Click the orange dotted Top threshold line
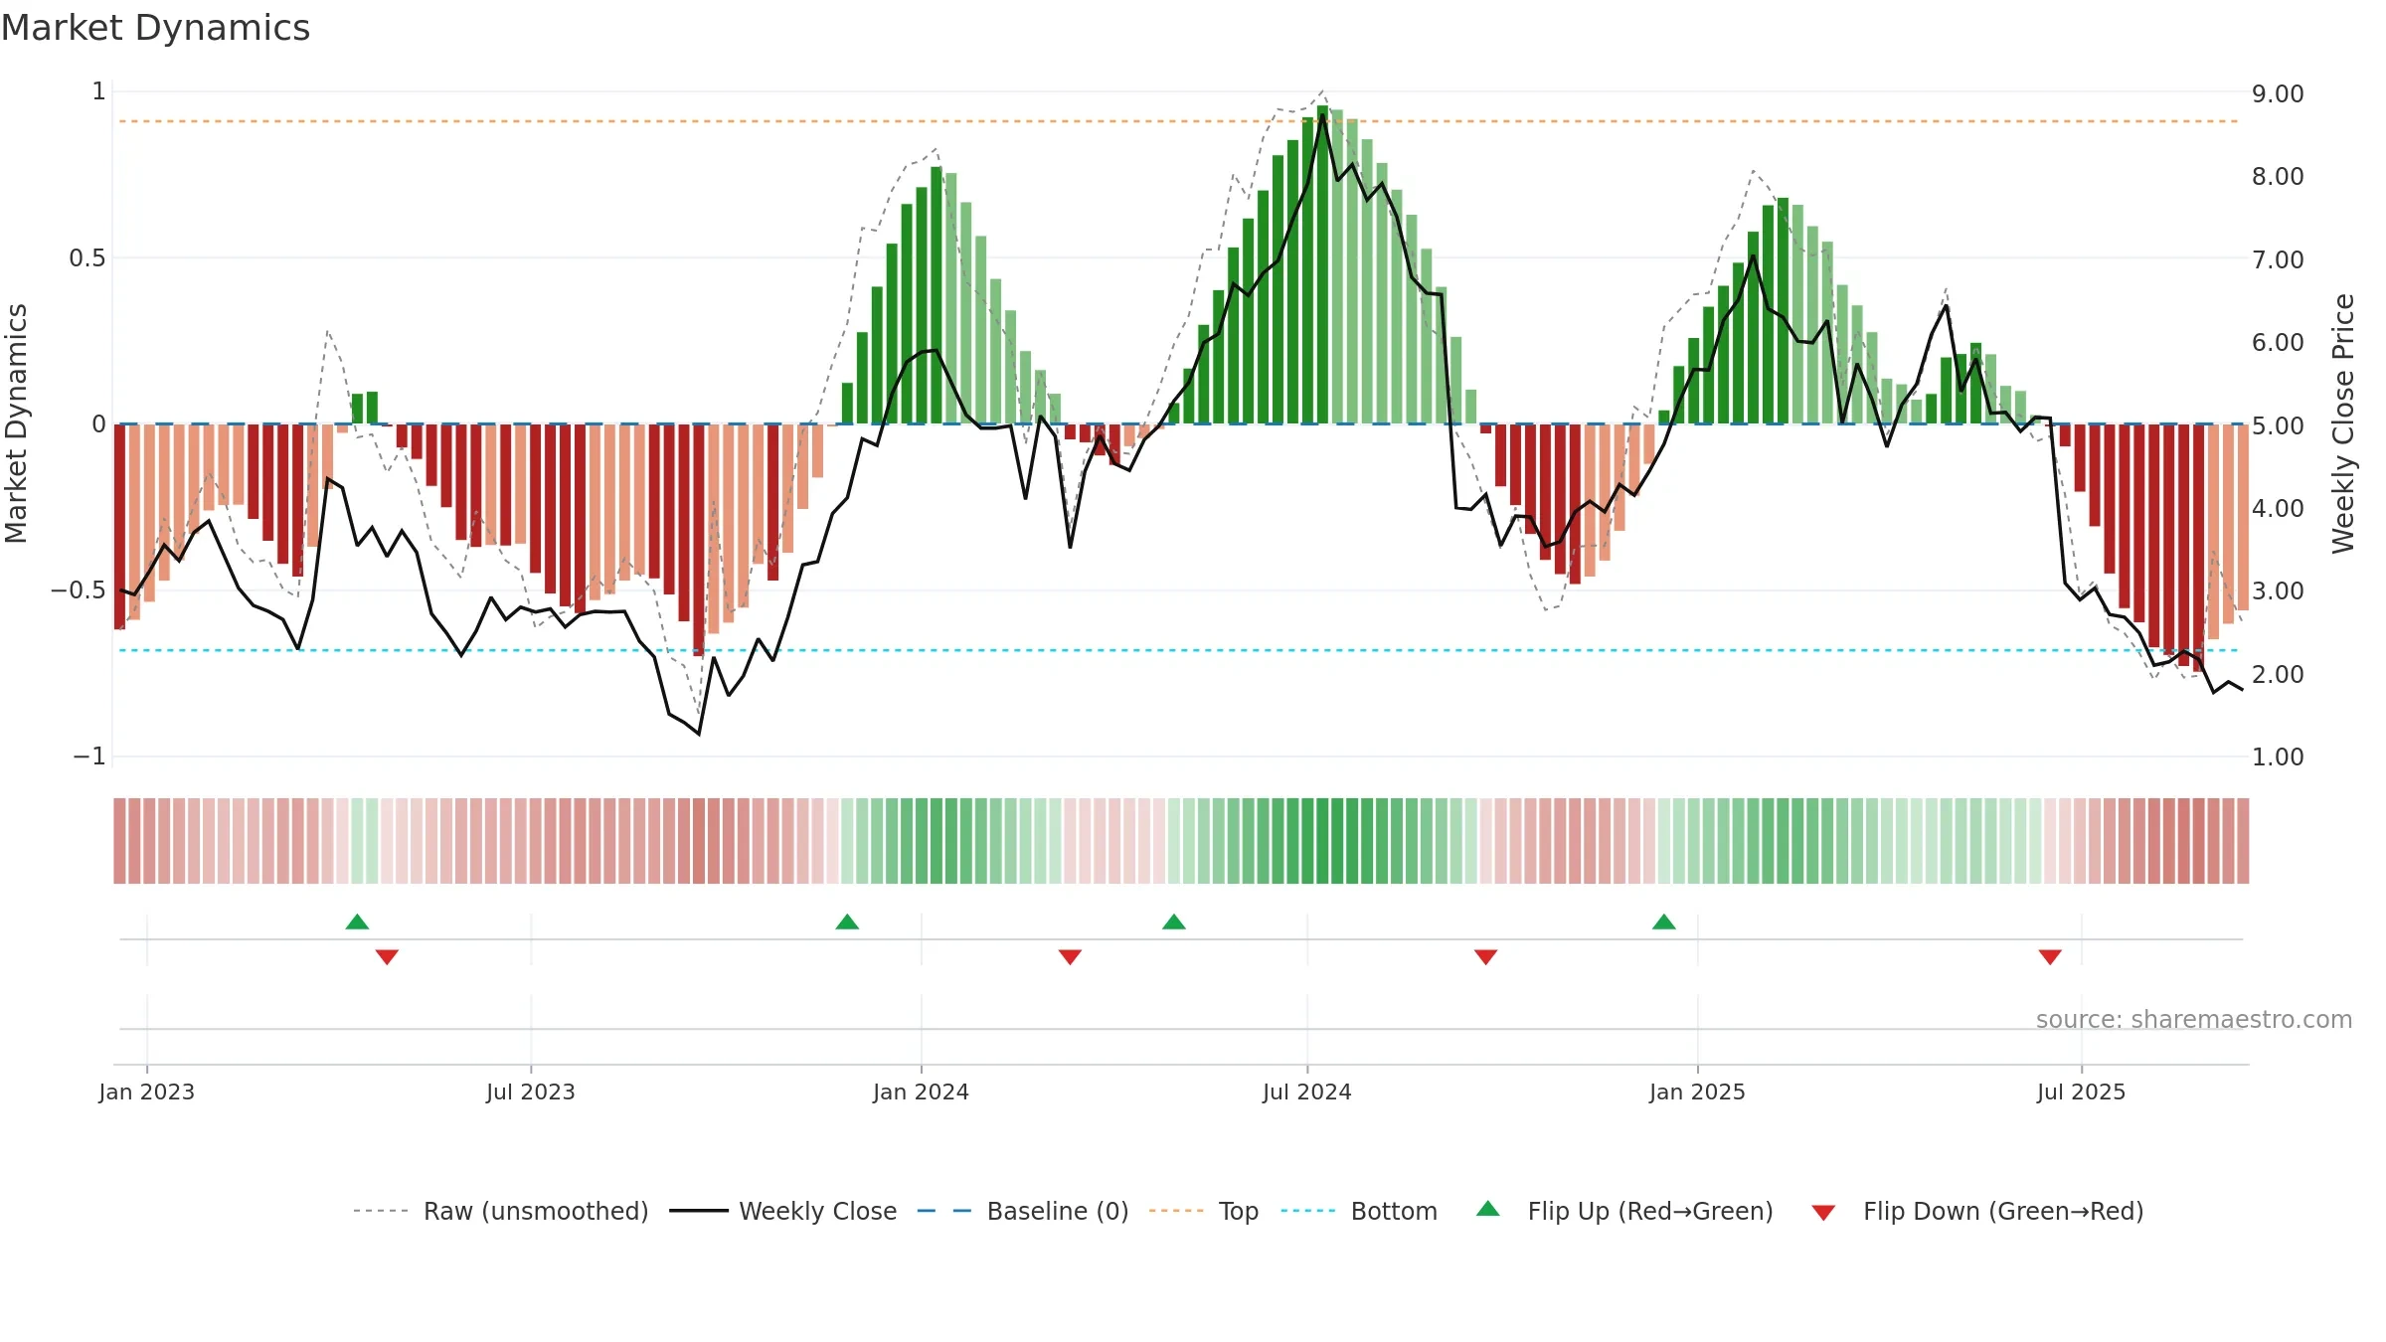 tap(1178, 121)
